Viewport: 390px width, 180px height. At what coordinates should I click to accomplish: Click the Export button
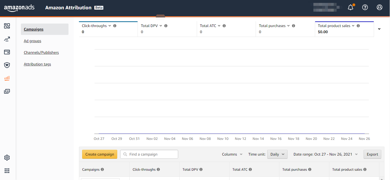pyautogui.click(x=372, y=154)
